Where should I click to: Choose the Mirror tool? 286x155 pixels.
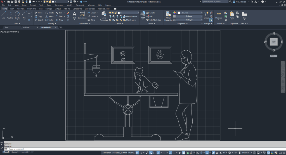[x=49, y=17]
